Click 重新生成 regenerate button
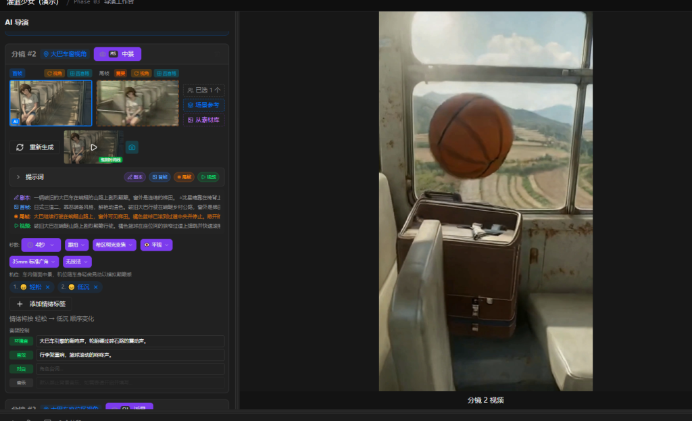Screen dimensions: 692x421 point(35,147)
